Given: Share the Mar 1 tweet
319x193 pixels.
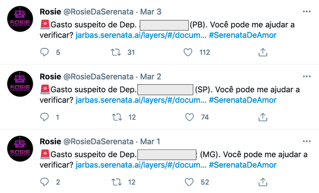Looking at the screenshot, I should tap(263, 182).
